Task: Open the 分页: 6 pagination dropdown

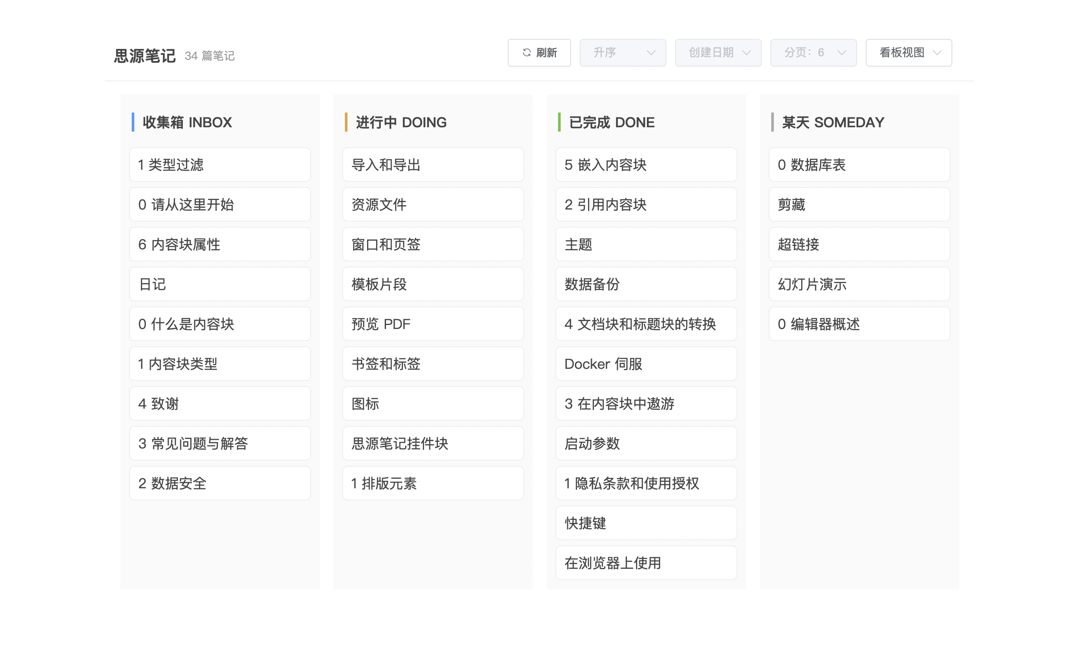Action: (813, 52)
